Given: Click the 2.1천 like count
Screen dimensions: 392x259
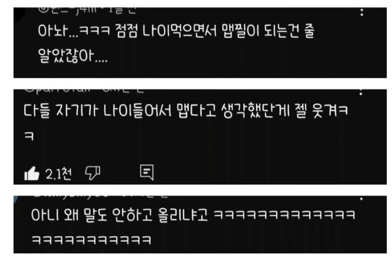Looking at the screenshot, I should 59,174.
